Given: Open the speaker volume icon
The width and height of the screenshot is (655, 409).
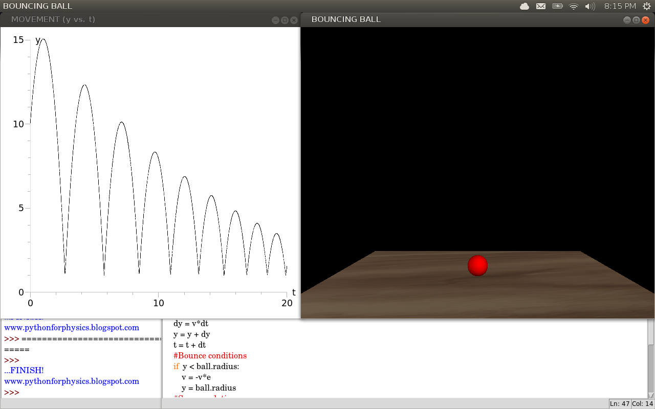Looking at the screenshot, I should [589, 6].
